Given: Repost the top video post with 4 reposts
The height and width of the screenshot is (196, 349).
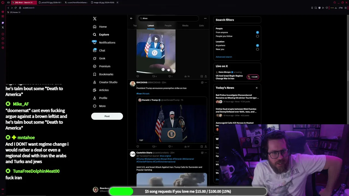Looking at the screenshot, I should (154, 76).
